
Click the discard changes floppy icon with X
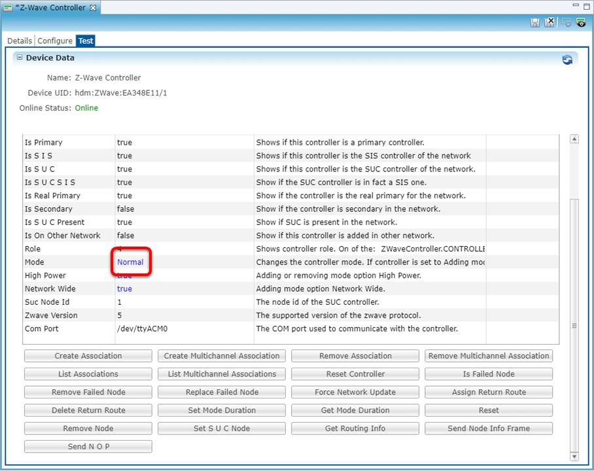(x=550, y=22)
